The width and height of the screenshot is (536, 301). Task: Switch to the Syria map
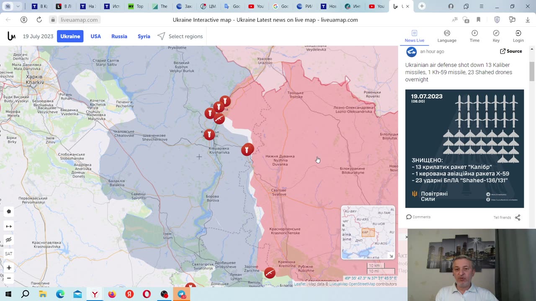(x=144, y=36)
